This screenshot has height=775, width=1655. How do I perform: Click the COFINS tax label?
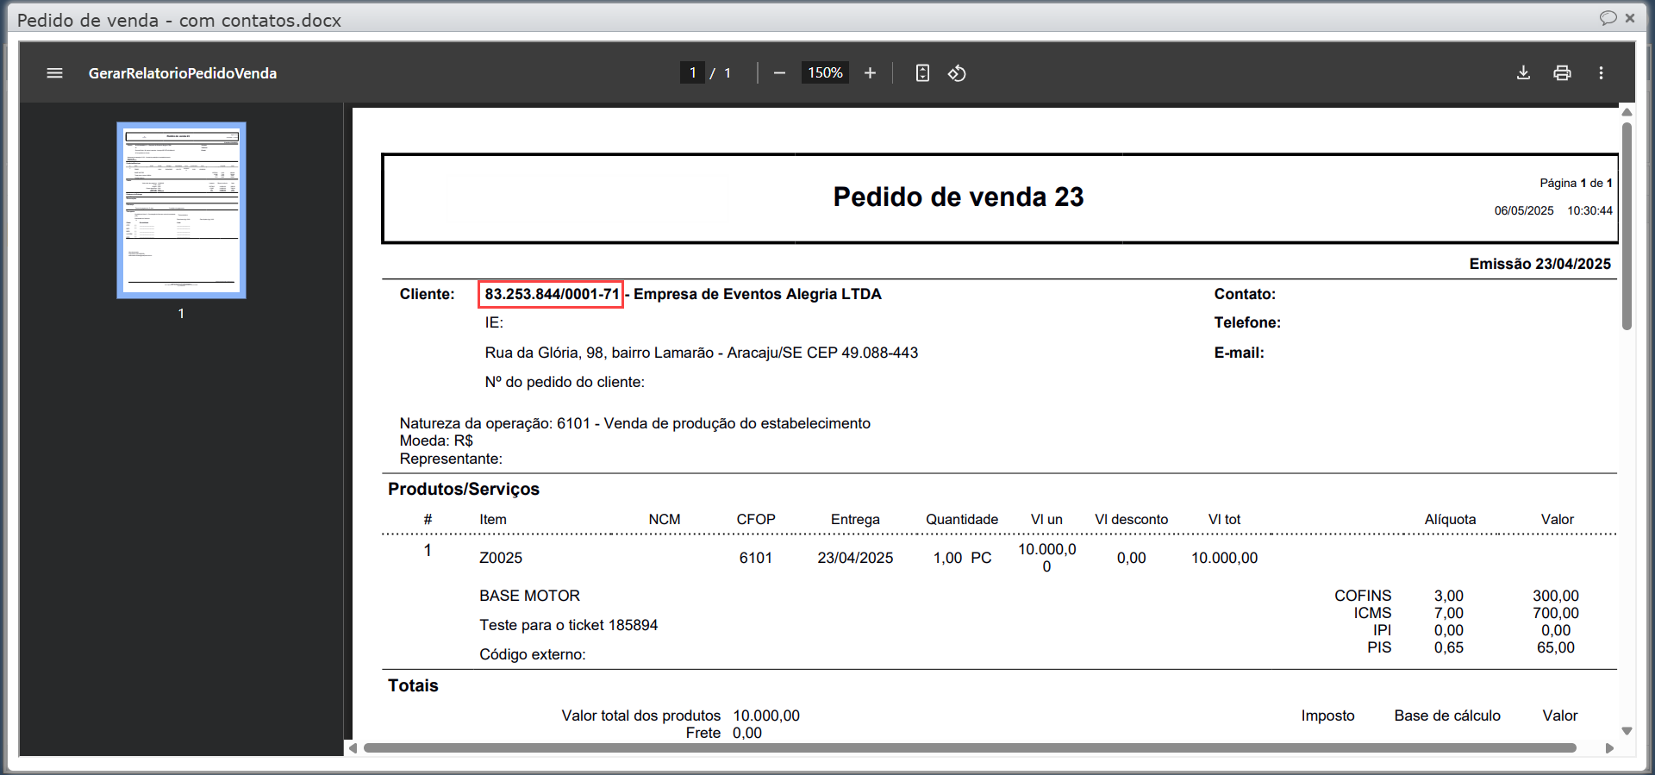pyautogui.click(x=1363, y=596)
